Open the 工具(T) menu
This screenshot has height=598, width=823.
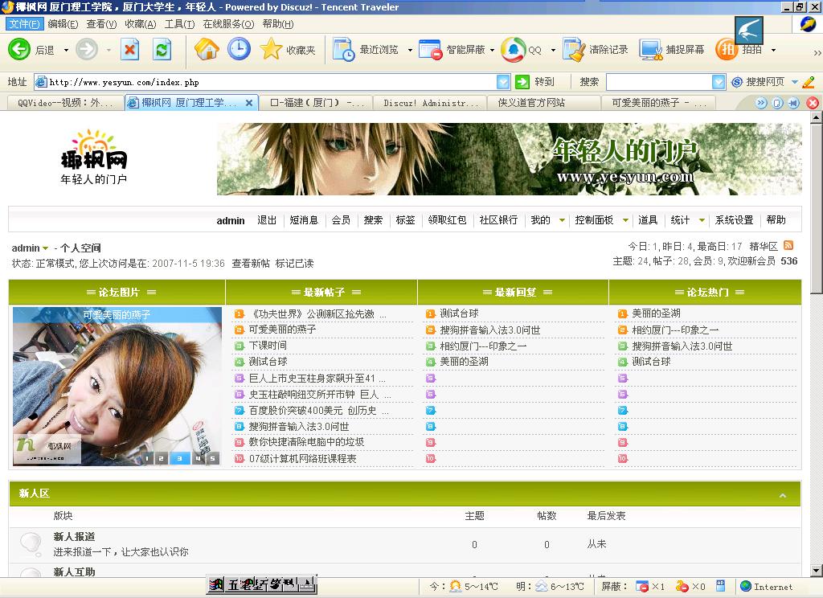[x=179, y=23]
